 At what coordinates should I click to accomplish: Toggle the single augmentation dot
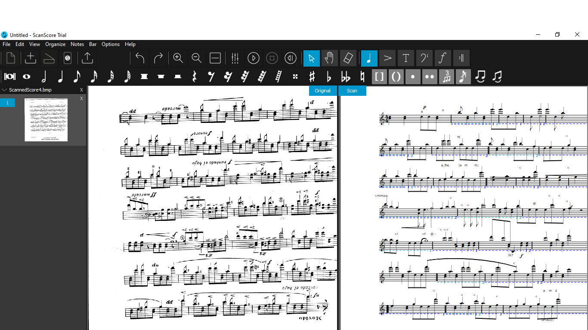pyautogui.click(x=413, y=76)
